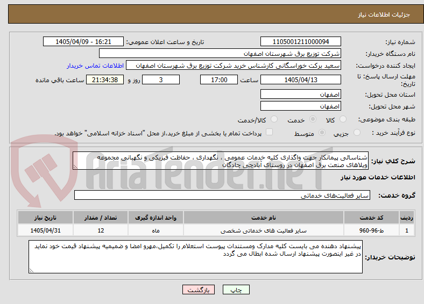424x304 pixels.
Task: Click the جزئیات اطلاعات نیاز page title
Action: click(384, 15)
